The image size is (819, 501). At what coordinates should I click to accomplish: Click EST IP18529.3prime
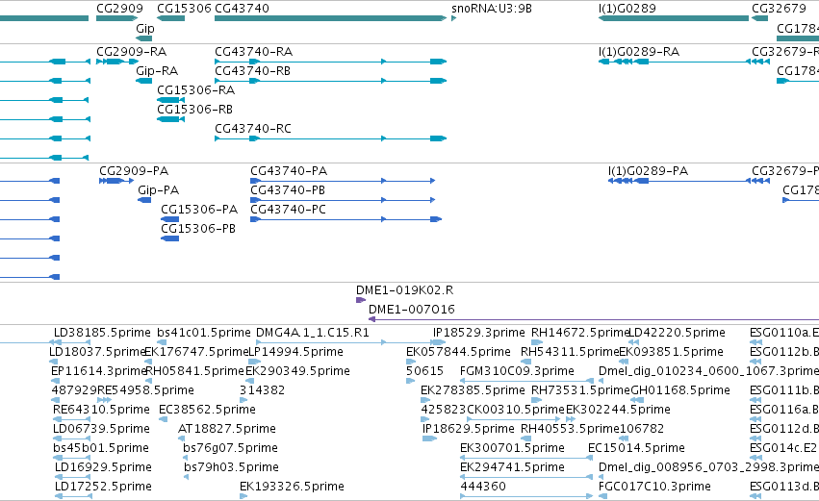478,333
